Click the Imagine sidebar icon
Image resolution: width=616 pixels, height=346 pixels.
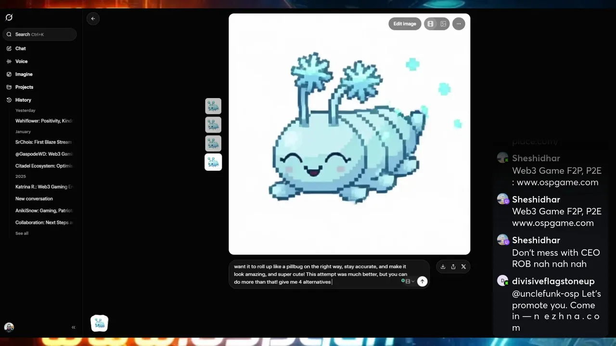click(x=9, y=74)
